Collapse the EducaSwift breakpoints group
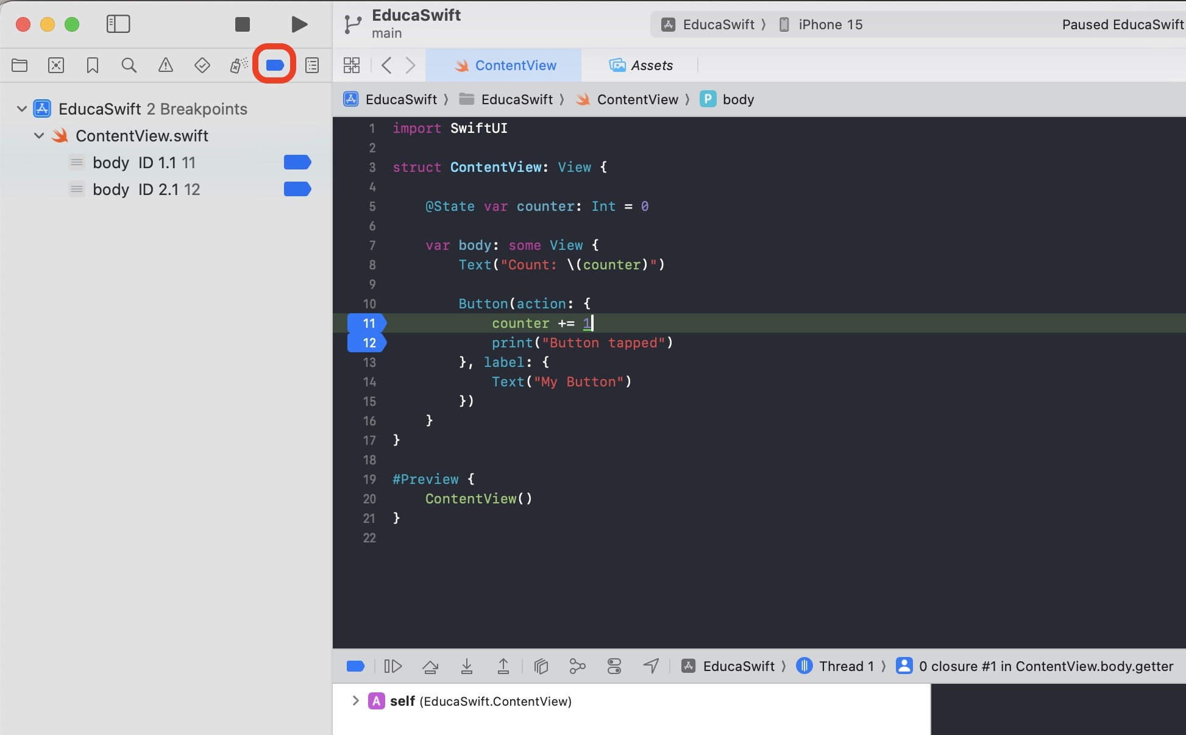 pyautogui.click(x=22, y=109)
